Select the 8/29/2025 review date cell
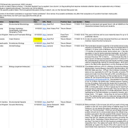This screenshot has width=128, height=128. point(38,25)
